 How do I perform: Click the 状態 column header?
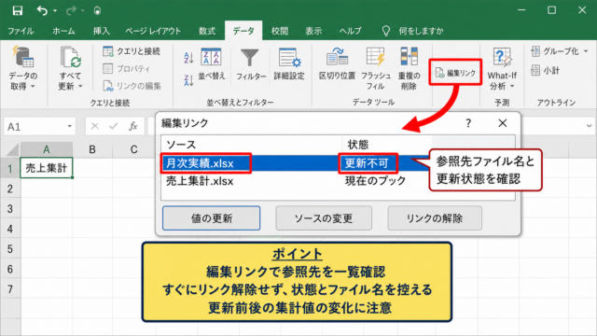(358, 145)
